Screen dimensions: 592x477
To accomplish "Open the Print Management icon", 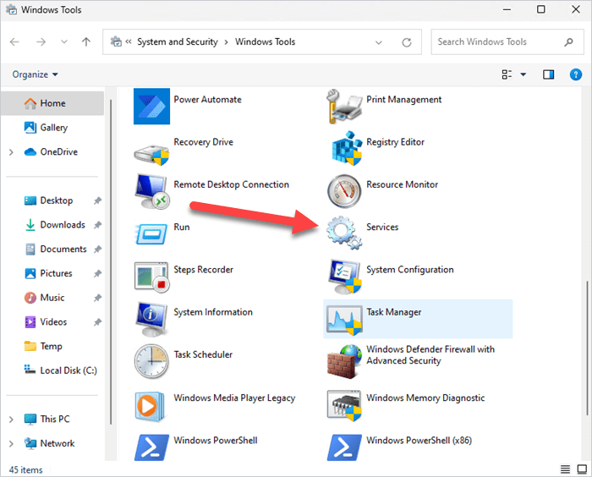I will coord(344,107).
